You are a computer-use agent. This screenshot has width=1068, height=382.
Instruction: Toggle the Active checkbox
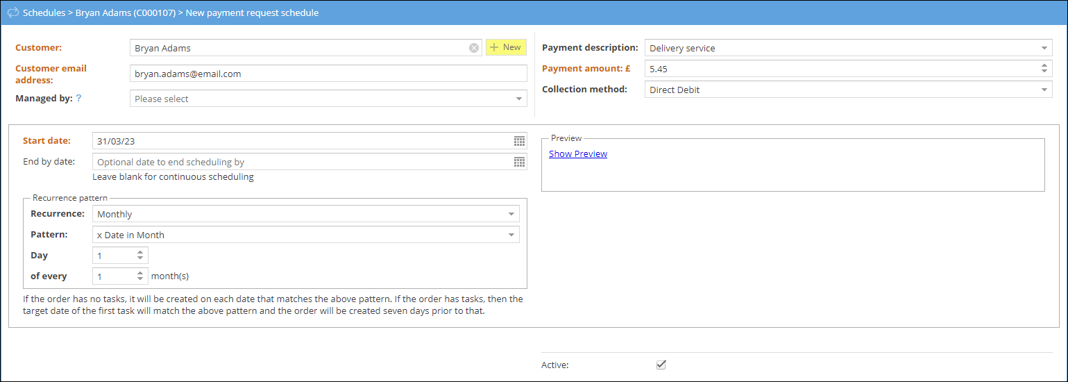tap(661, 365)
